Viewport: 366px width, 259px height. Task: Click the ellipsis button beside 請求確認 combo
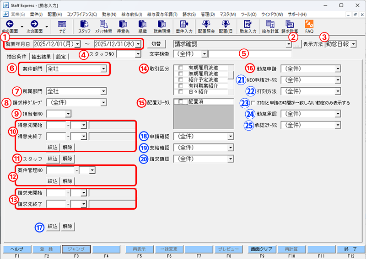coord(296,44)
